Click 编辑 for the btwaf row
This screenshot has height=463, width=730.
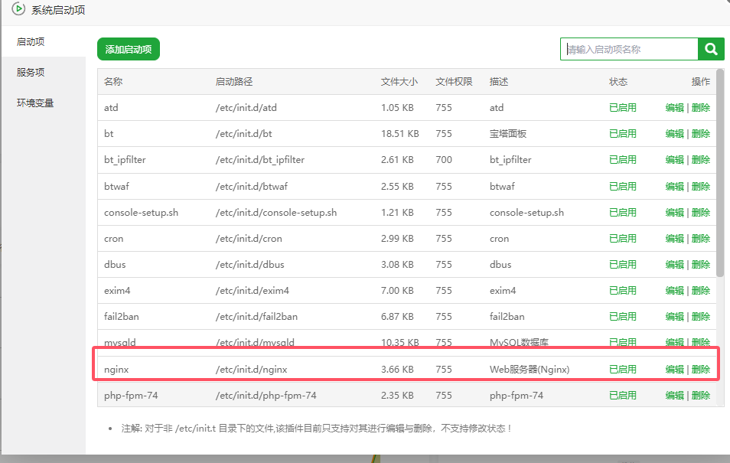coord(674,186)
